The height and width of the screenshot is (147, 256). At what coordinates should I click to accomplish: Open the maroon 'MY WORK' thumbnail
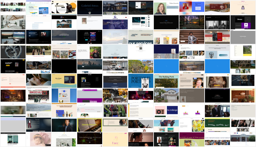coord(192,140)
